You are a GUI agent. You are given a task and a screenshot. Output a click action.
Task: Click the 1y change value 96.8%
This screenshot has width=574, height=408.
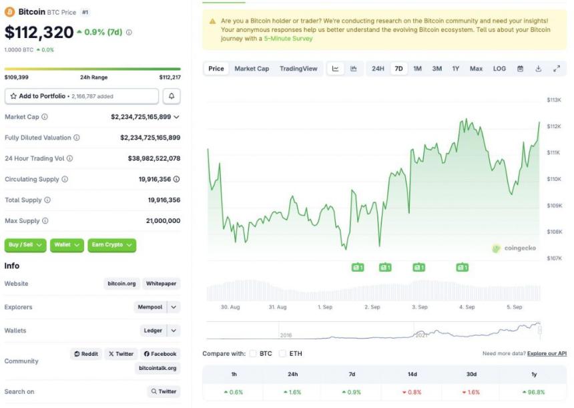point(534,392)
